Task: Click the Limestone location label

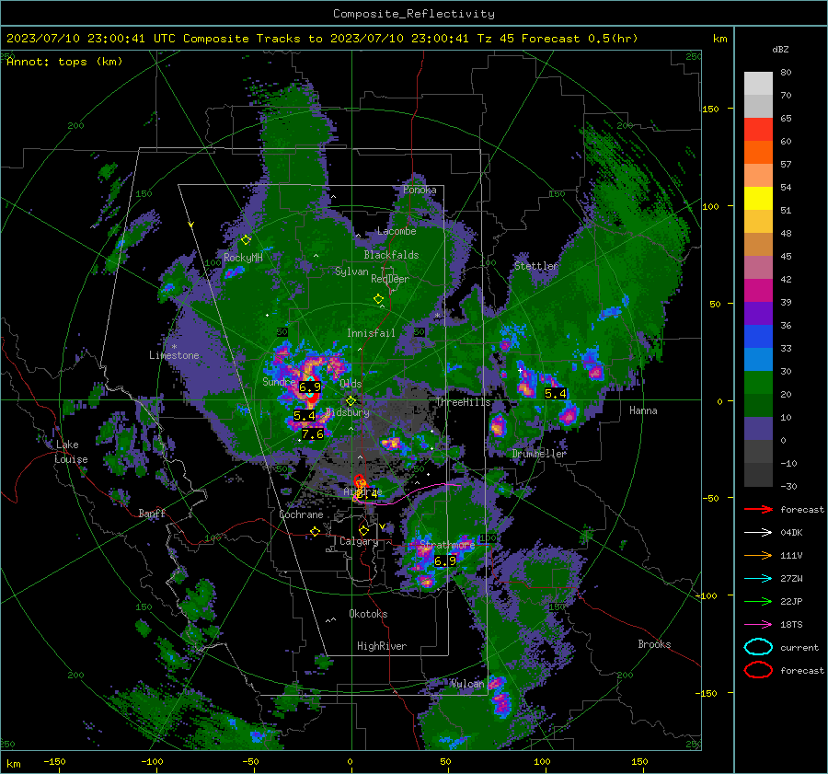Action: point(174,355)
